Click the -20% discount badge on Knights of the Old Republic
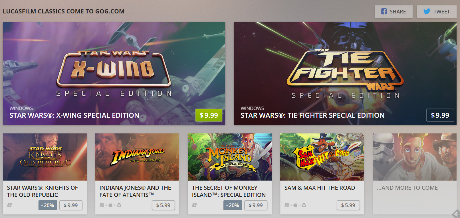This screenshot has height=218, width=460. click(48, 205)
